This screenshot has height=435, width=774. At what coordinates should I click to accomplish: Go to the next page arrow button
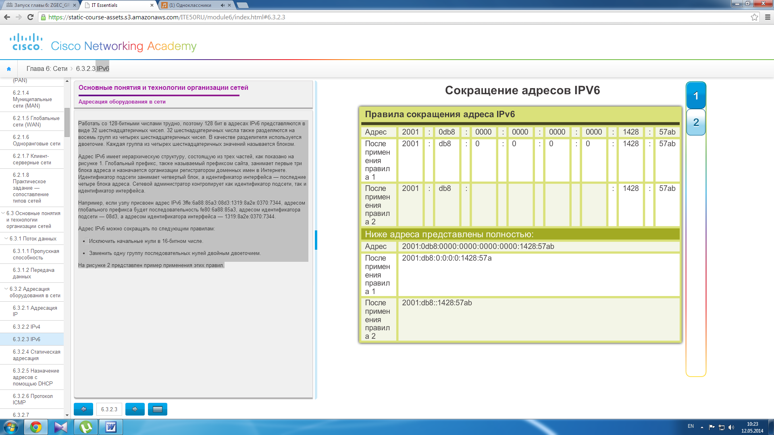135,409
